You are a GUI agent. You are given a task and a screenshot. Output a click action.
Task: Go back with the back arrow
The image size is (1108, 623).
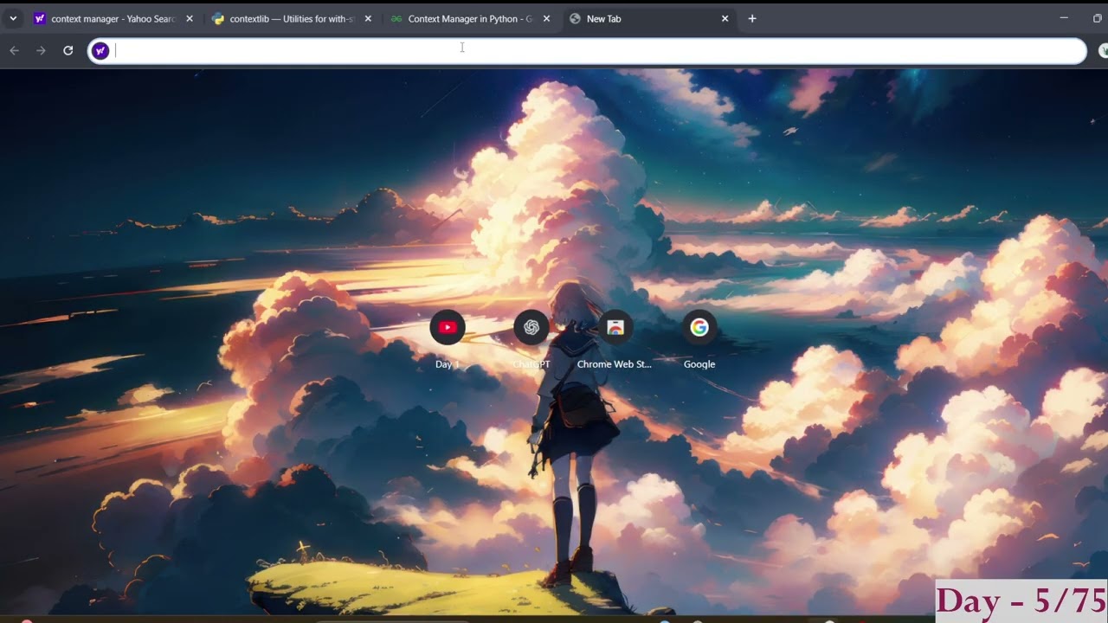point(14,51)
